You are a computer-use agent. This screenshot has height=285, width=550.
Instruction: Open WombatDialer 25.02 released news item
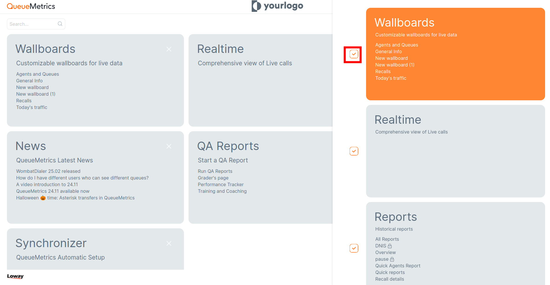coord(48,171)
